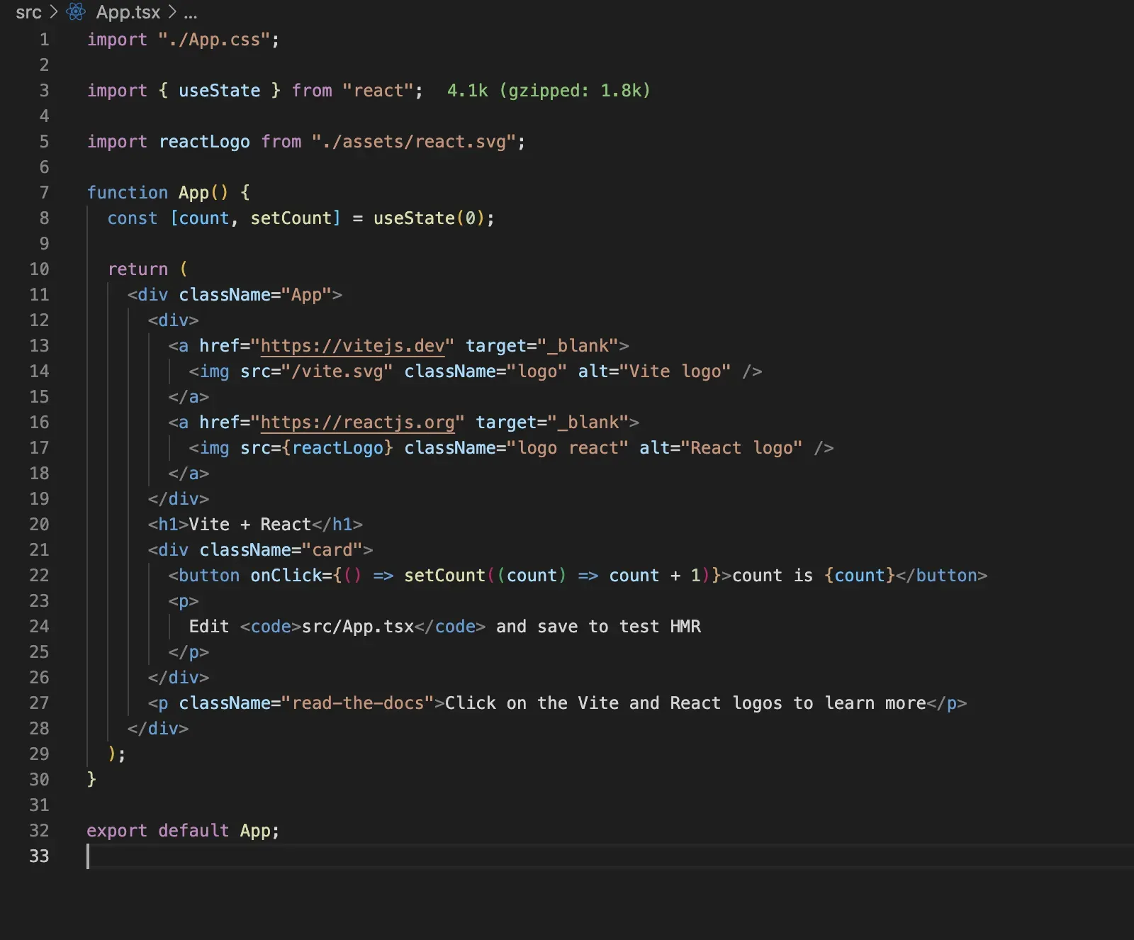Click the export default App statement
This screenshot has width=1134, height=940.
pos(183,831)
